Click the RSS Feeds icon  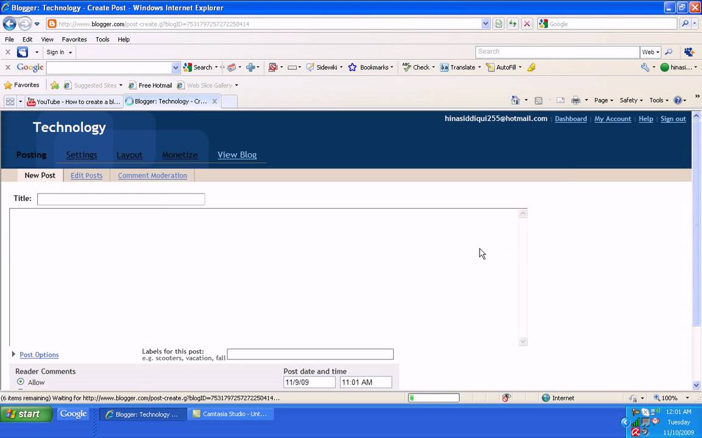coord(539,100)
